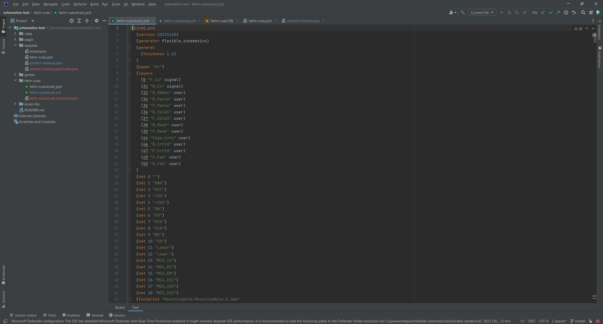Click the Git update project arrow

(543, 12)
